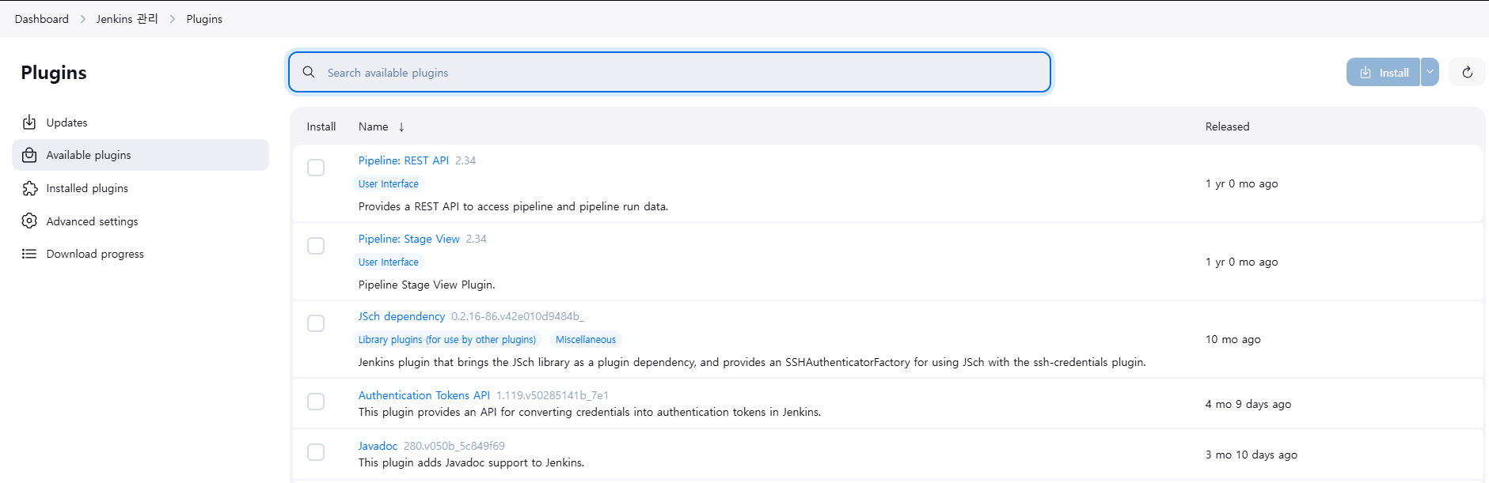Click User Interface tag under REST API

click(x=388, y=183)
